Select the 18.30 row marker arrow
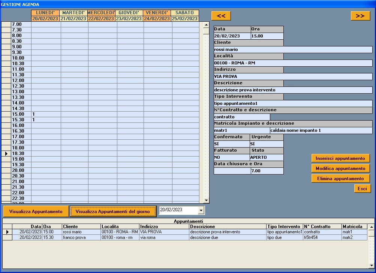 pyautogui.click(x=6, y=154)
